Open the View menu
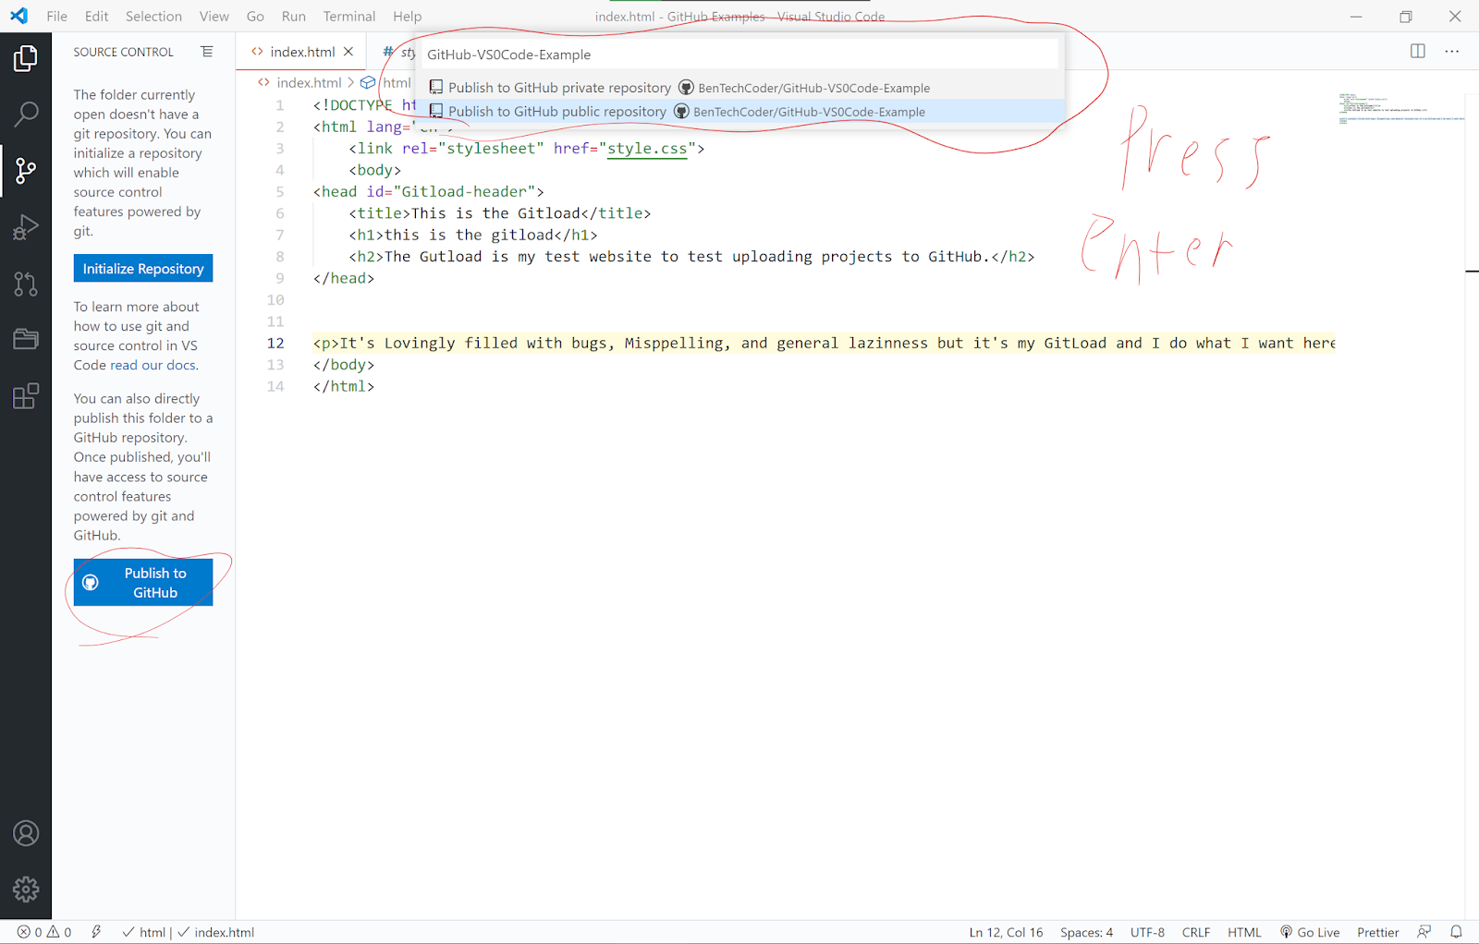1479x944 pixels. [x=214, y=16]
